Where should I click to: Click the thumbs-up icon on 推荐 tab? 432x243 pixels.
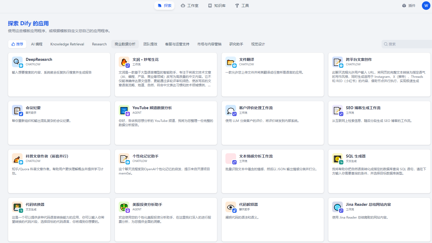(x=13, y=44)
